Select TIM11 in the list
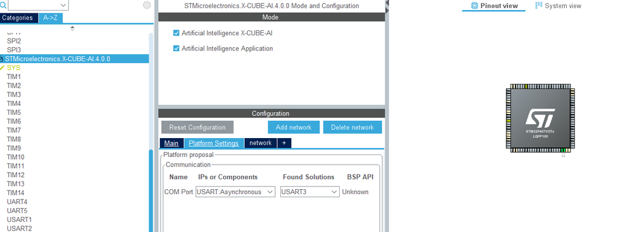This screenshot has width=632, height=232. 16,166
